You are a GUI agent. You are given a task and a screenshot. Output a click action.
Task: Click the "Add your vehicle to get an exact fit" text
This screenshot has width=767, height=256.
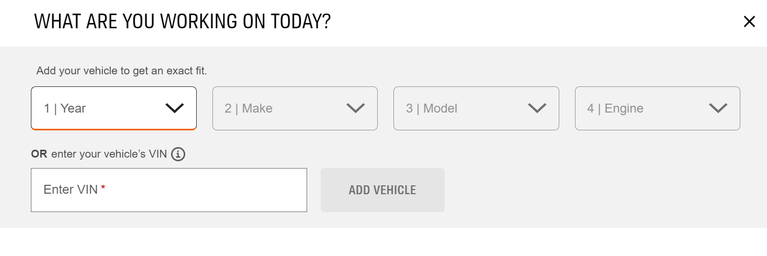[122, 71]
